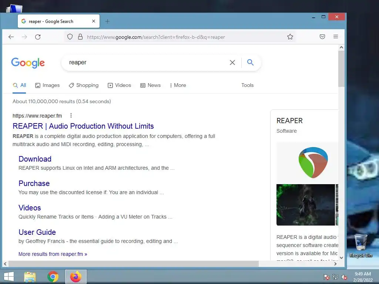Bookmark this page with the star icon
The height and width of the screenshot is (284, 379).
290,37
